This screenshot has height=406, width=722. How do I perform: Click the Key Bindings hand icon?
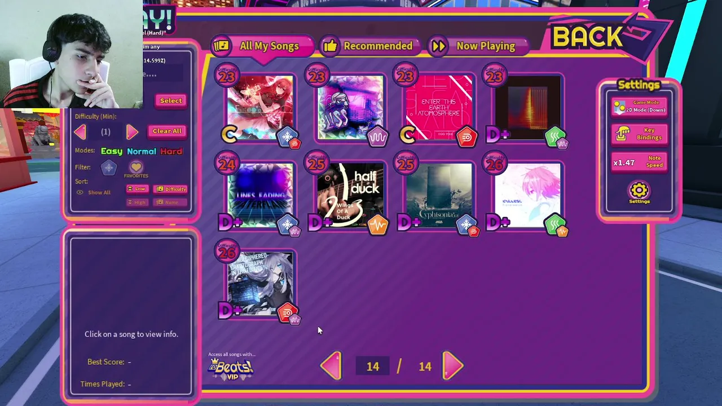pos(623,134)
